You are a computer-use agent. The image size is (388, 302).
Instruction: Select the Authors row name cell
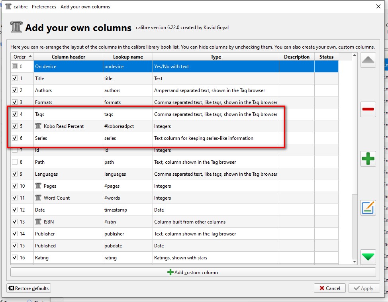click(x=68, y=90)
